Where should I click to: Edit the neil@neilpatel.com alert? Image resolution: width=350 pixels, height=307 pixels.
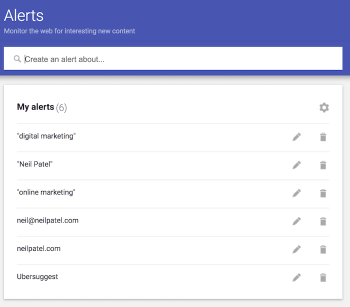coord(296,221)
